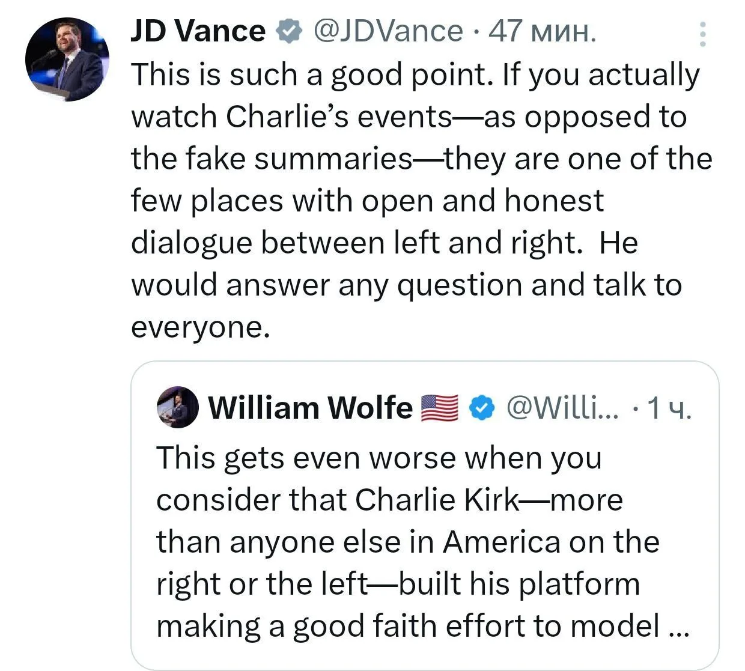Viewport: 745px width, 671px height.
Task: Click "Charlie Kirk" in the quoted post
Action: click(x=436, y=500)
